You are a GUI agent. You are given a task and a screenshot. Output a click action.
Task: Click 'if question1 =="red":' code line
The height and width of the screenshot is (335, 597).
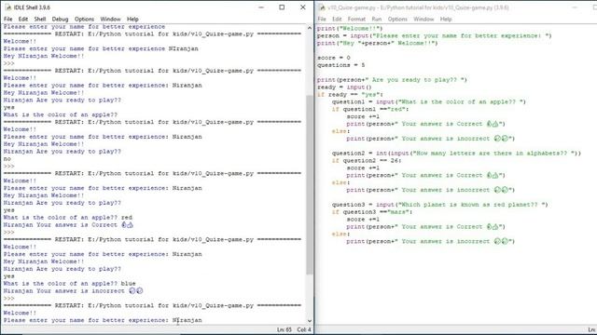370,109
